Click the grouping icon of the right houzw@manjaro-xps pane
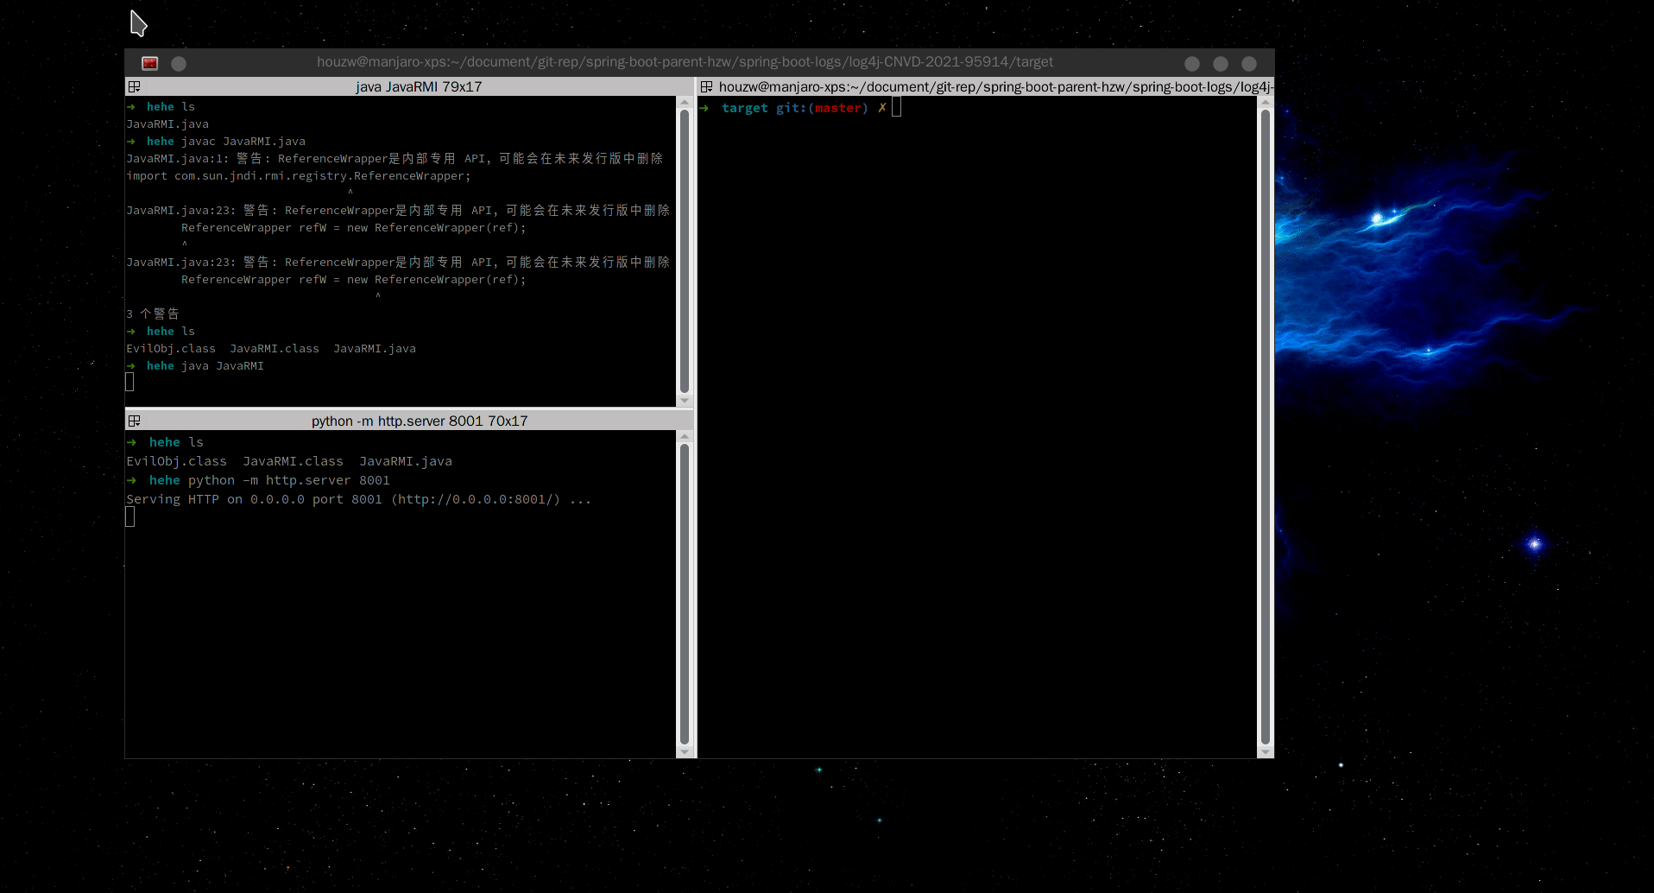Screen dimensions: 1654x893 pos(707,86)
